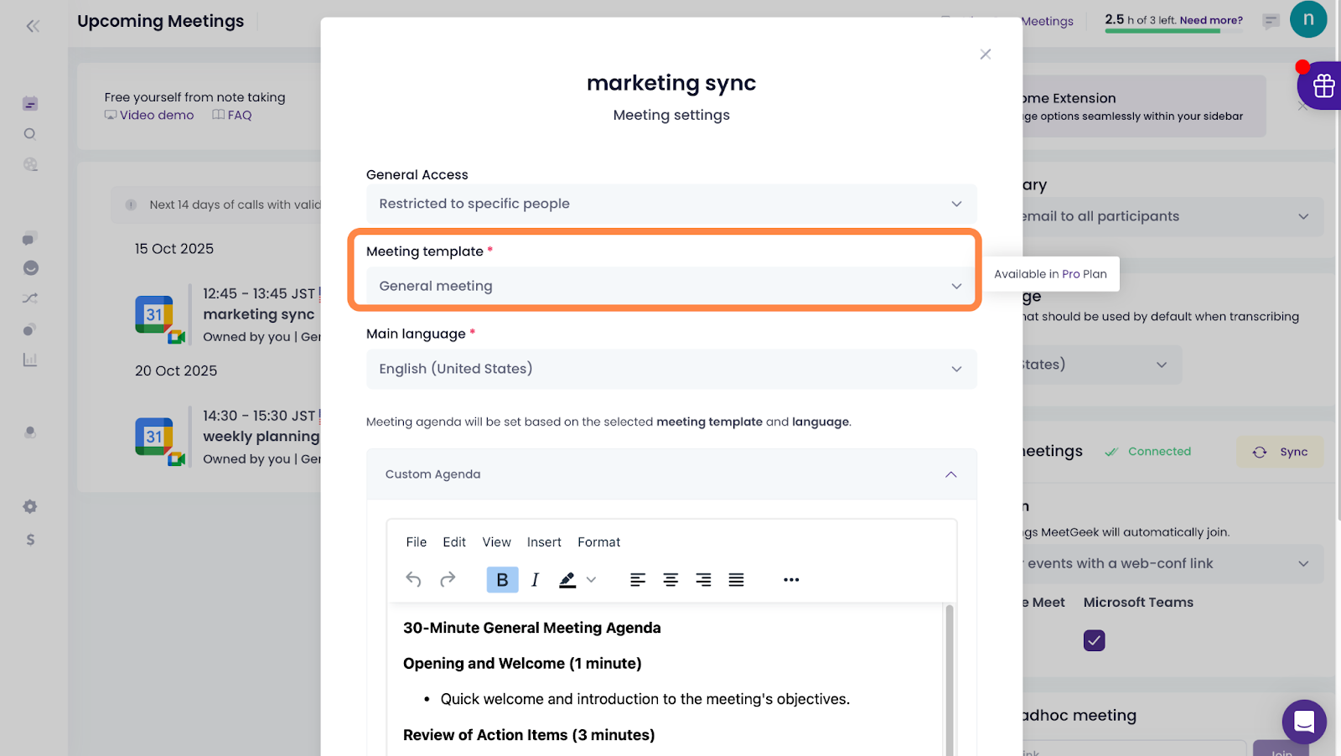Image resolution: width=1341 pixels, height=756 pixels.
Task: Justify the agenda text
Action: [736, 579]
